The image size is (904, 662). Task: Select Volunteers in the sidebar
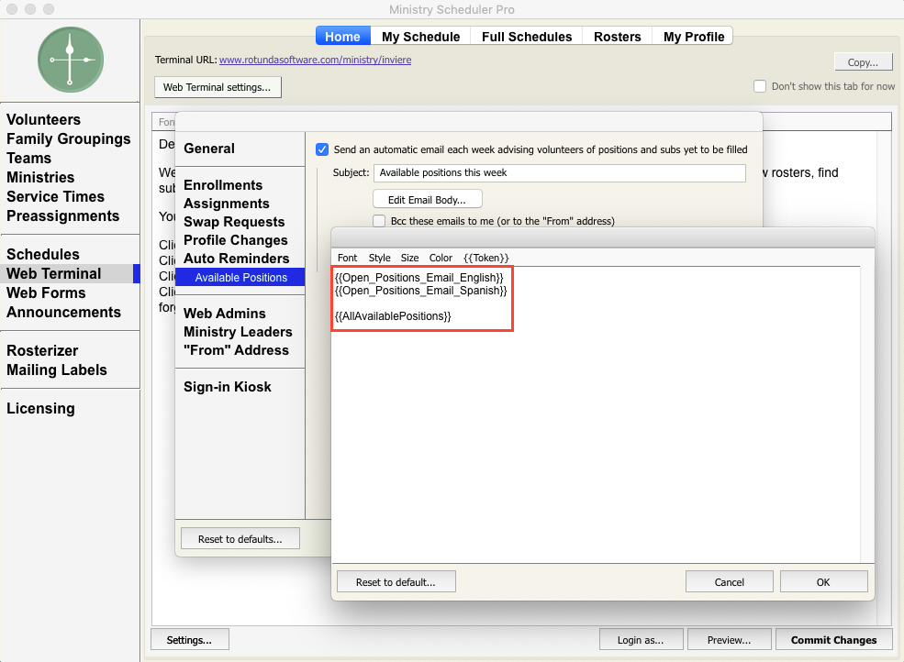pos(44,119)
